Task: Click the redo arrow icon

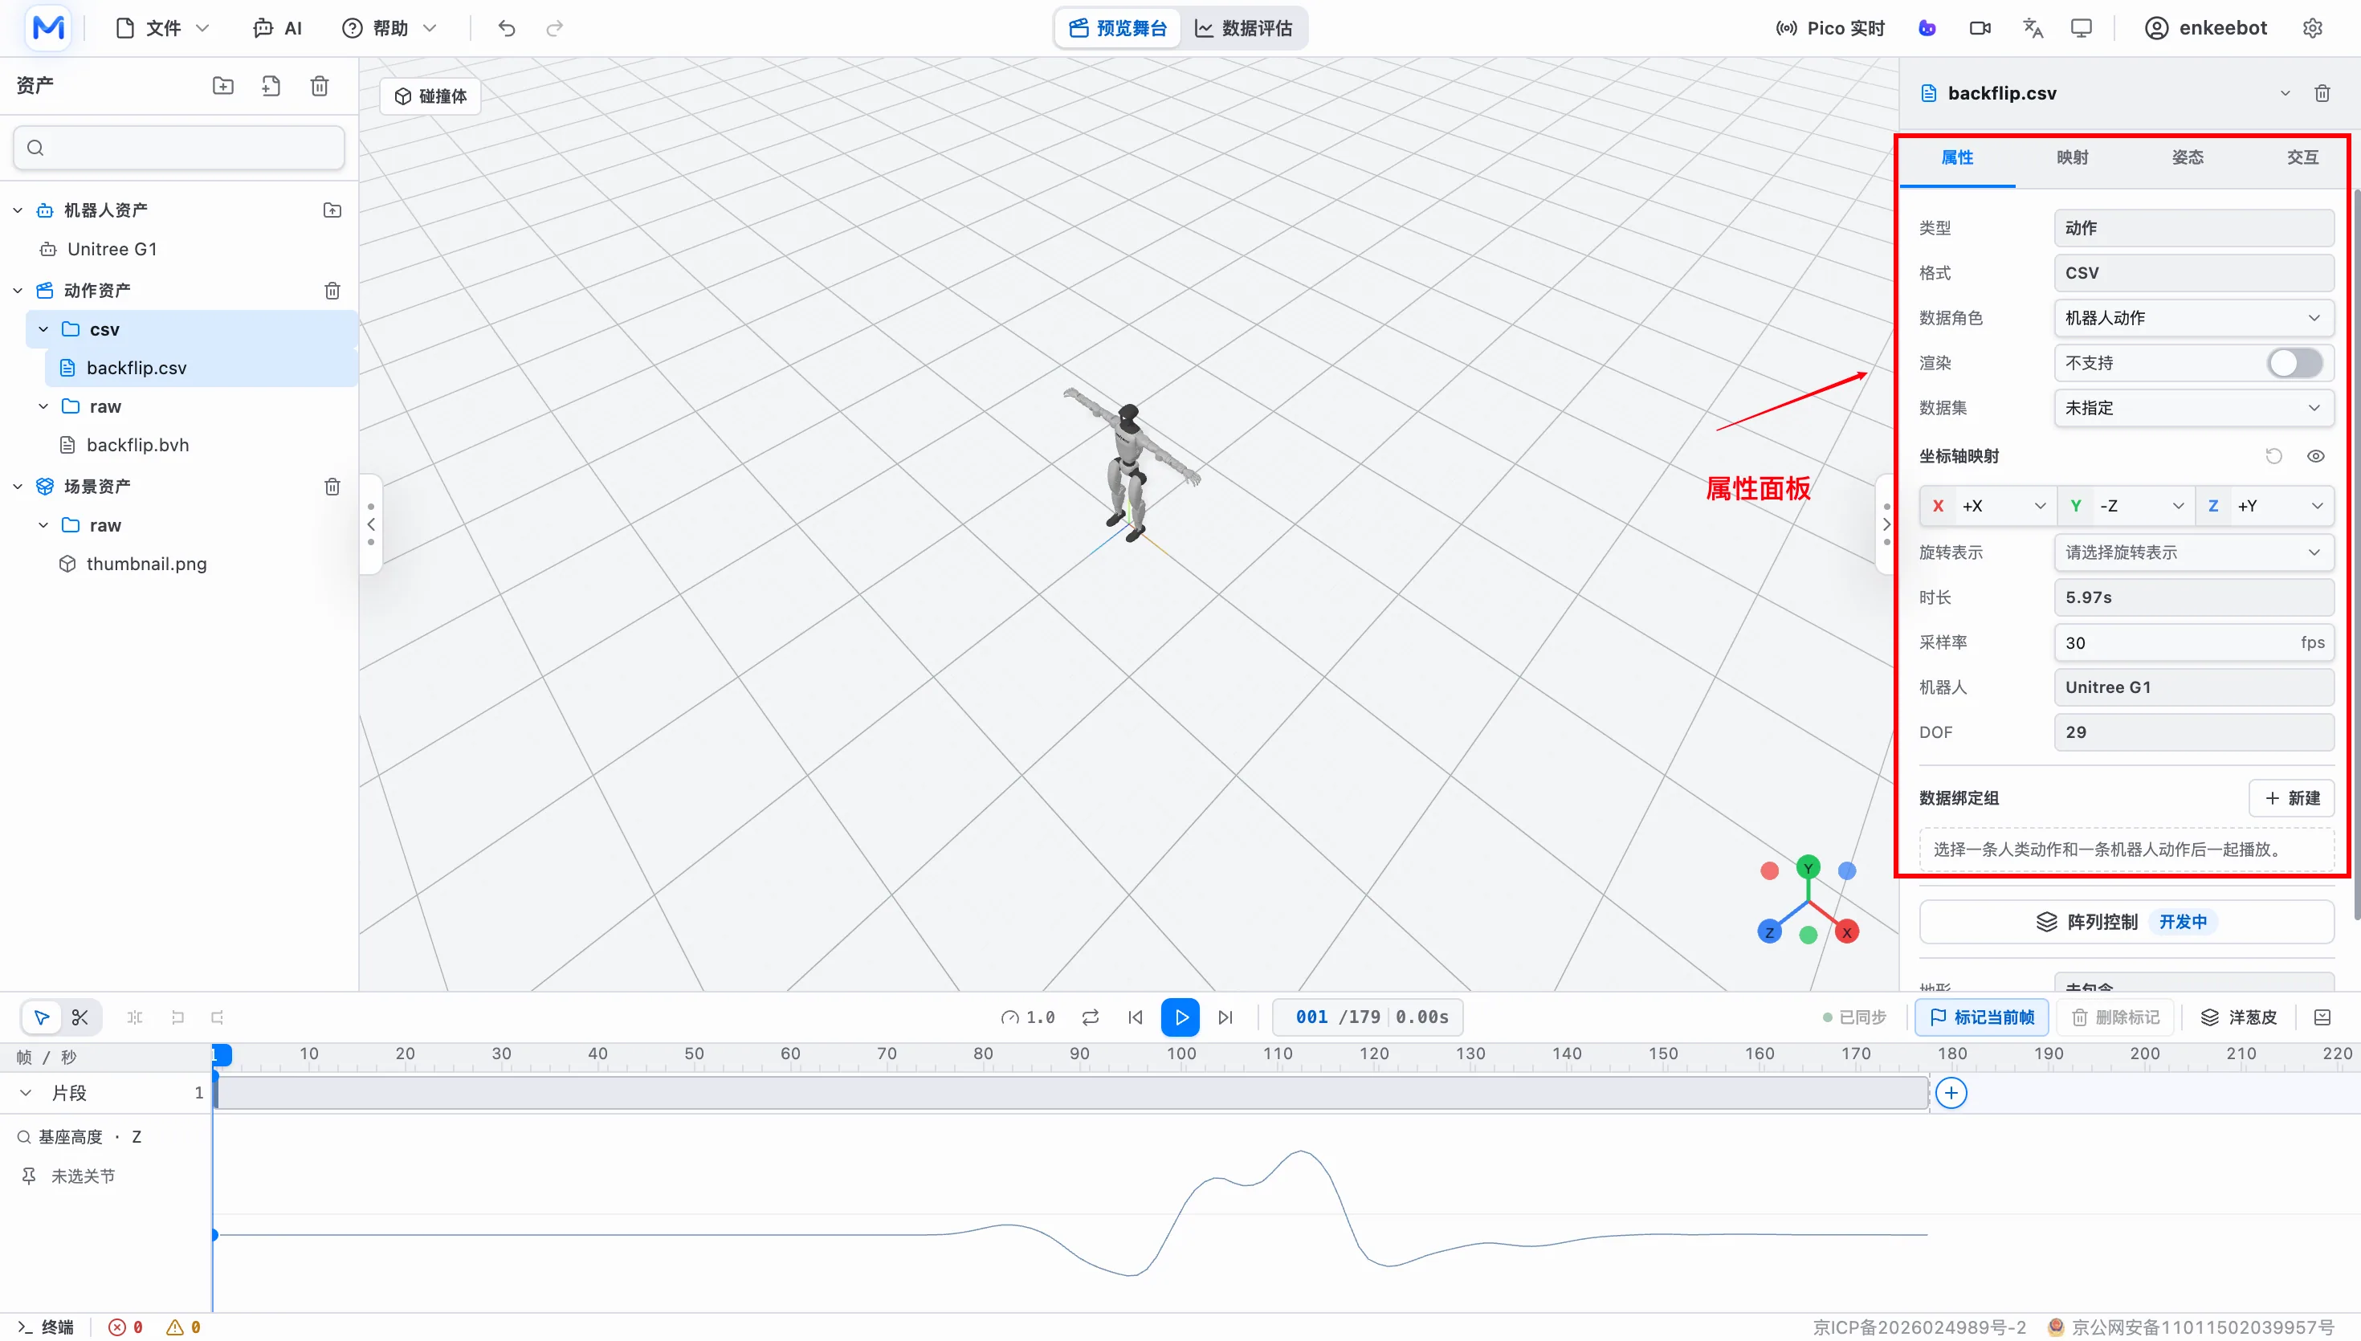Action: coord(554,27)
